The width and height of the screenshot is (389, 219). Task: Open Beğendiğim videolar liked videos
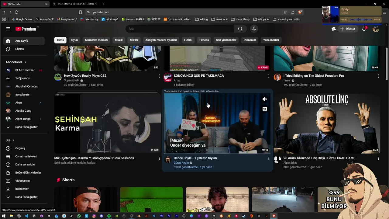pyautogui.click(x=24, y=173)
